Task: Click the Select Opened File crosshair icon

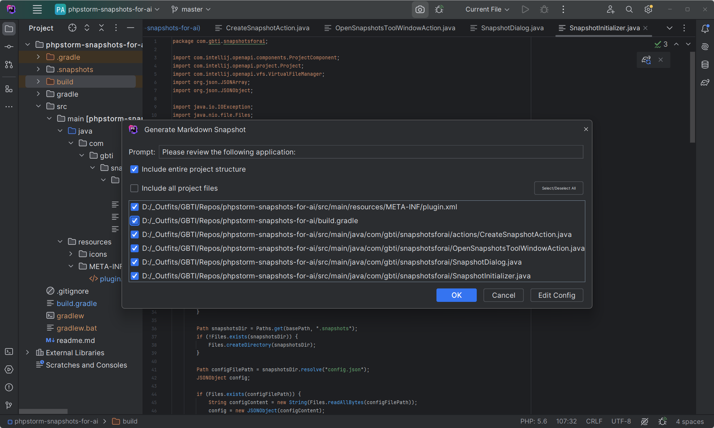Action: 72,28
